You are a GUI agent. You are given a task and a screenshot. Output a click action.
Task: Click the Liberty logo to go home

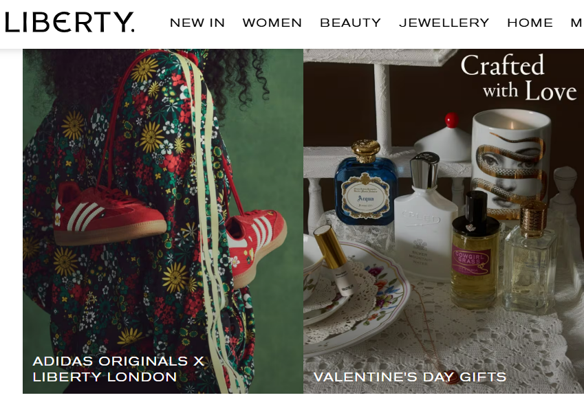click(69, 22)
